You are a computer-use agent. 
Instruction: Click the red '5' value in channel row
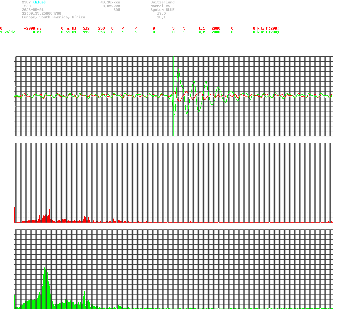[x=173, y=29]
